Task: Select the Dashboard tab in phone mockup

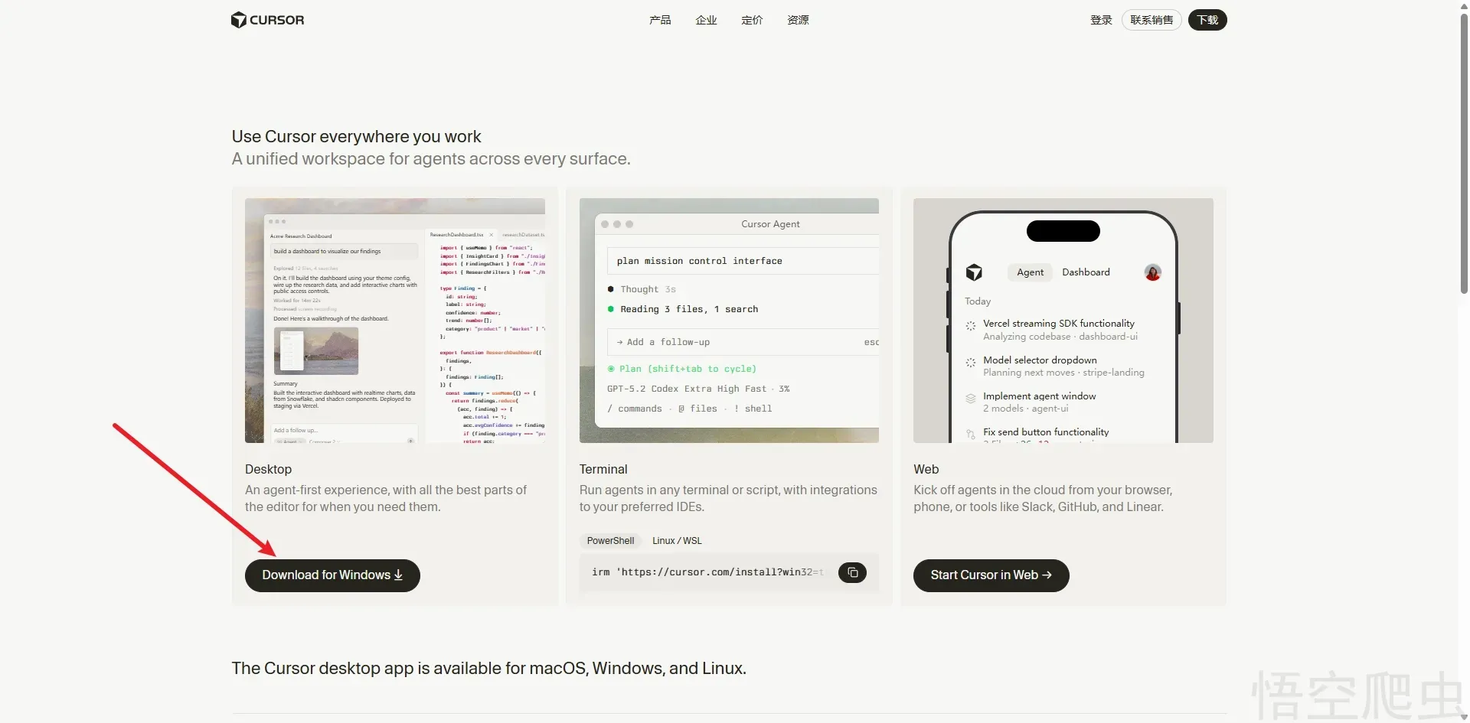Action: point(1086,272)
